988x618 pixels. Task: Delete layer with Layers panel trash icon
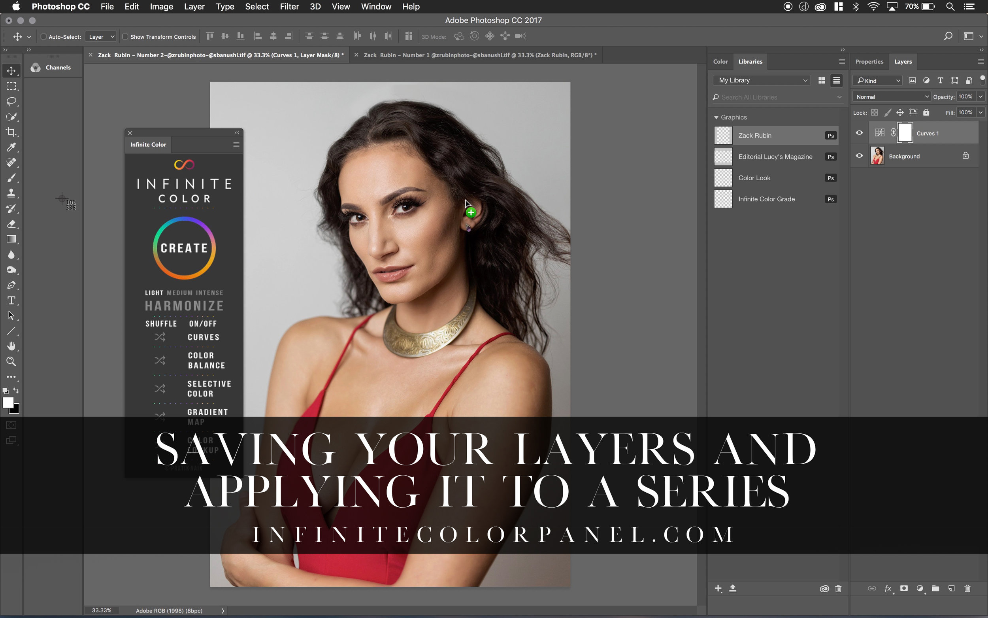click(967, 589)
